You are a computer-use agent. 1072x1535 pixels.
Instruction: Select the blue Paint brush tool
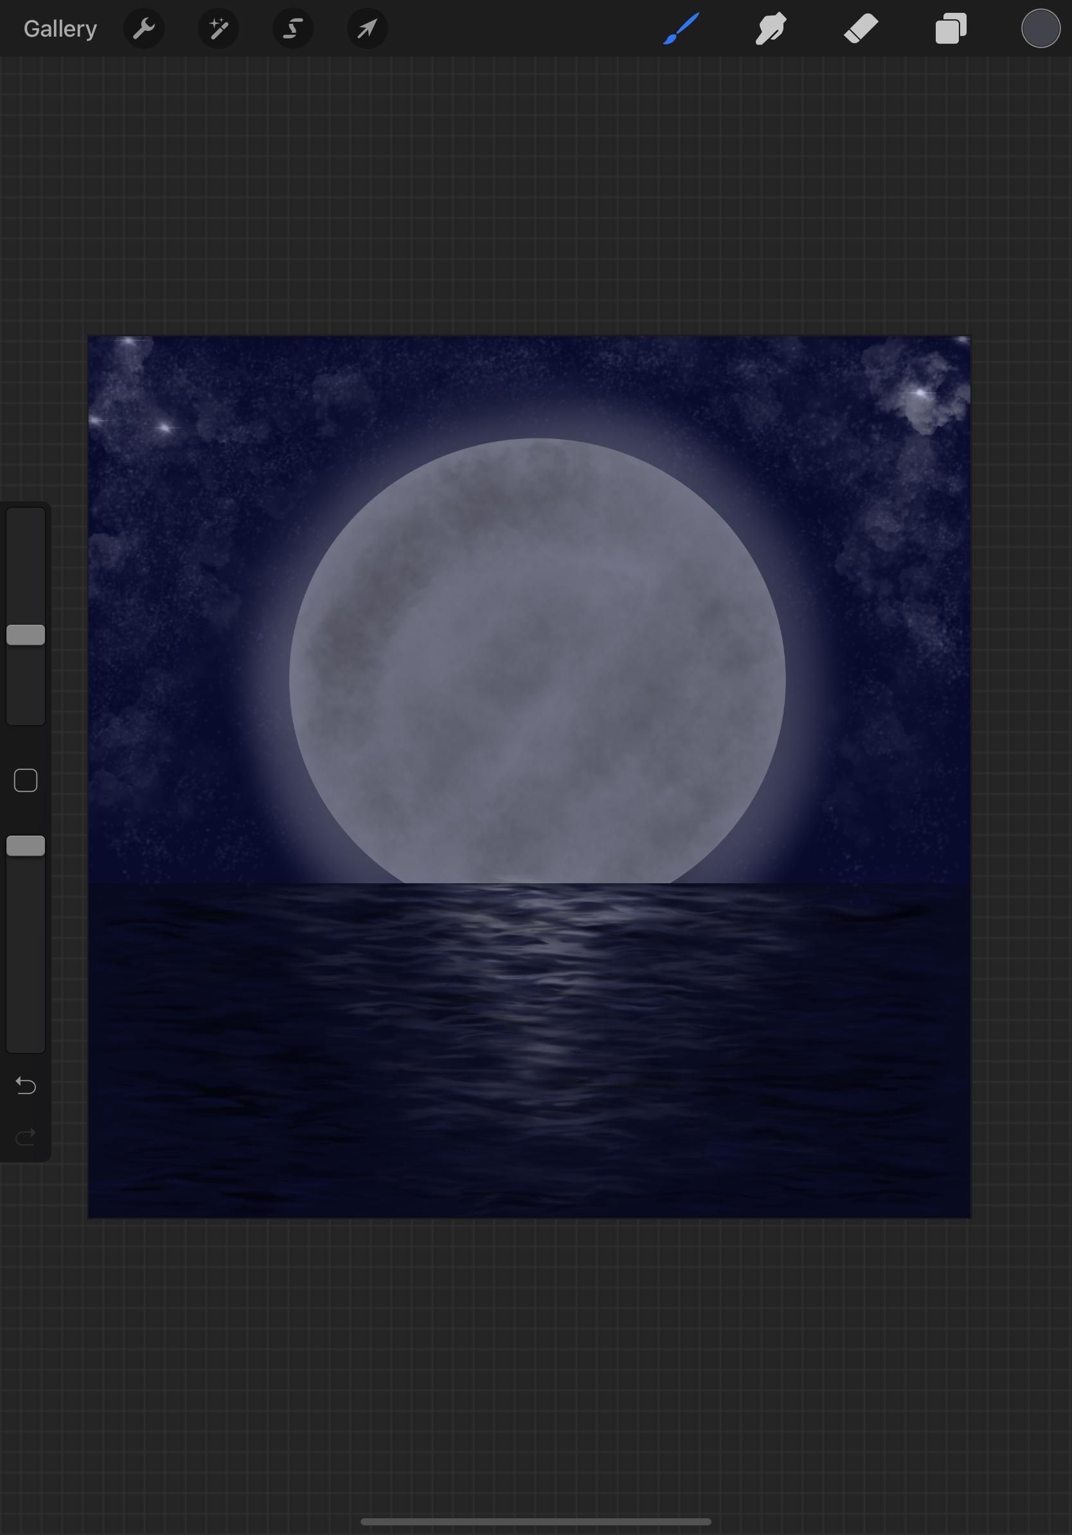682,28
